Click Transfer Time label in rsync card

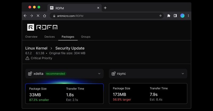pos(159,88)
